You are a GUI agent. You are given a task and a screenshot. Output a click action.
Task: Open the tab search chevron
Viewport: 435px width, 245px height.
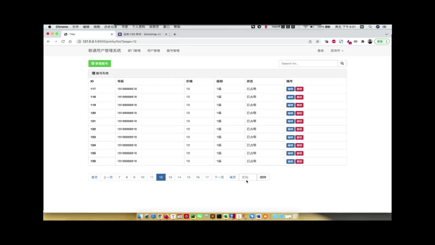point(386,34)
